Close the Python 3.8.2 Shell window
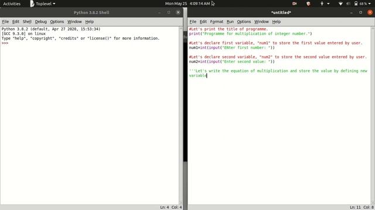This screenshot has width=375, height=210. [x=178, y=12]
